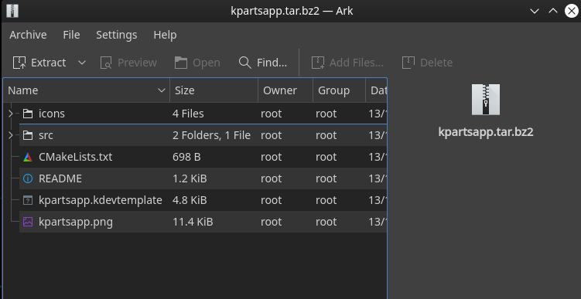Minimize the Ark window
Viewport: 581px width, 299px height.
coord(535,11)
